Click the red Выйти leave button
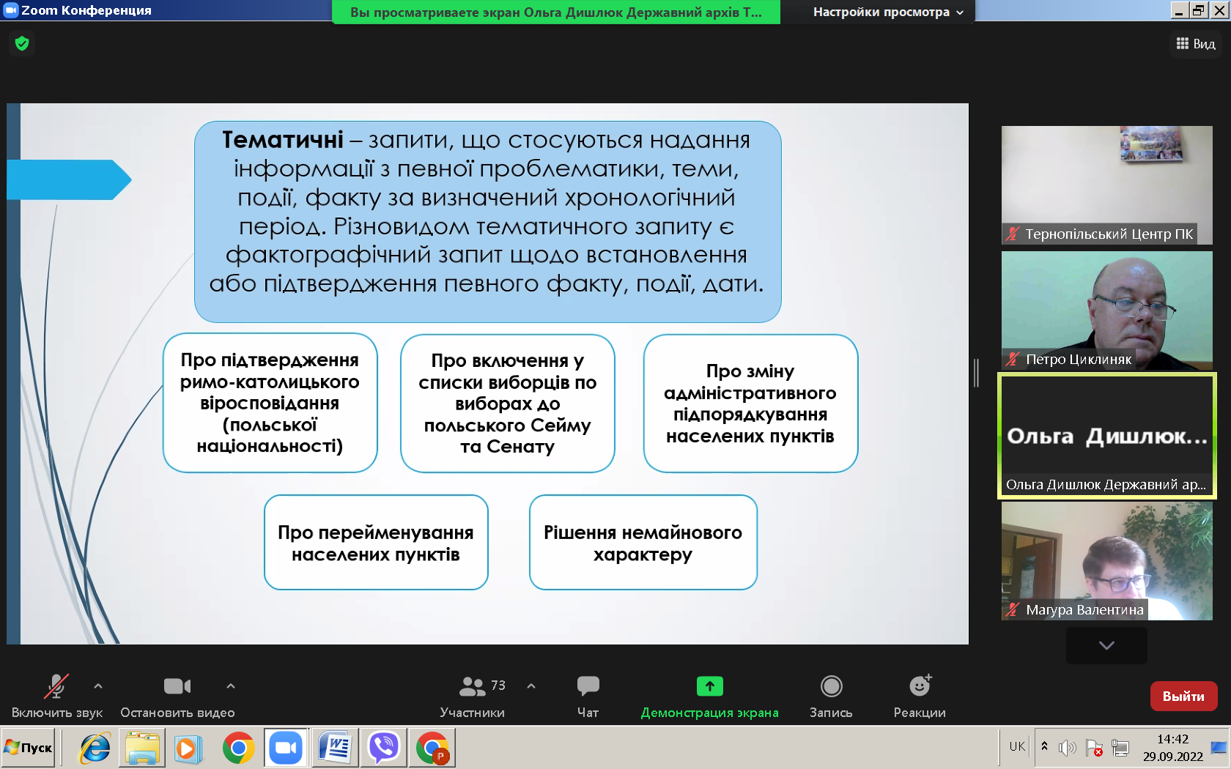 (x=1183, y=696)
